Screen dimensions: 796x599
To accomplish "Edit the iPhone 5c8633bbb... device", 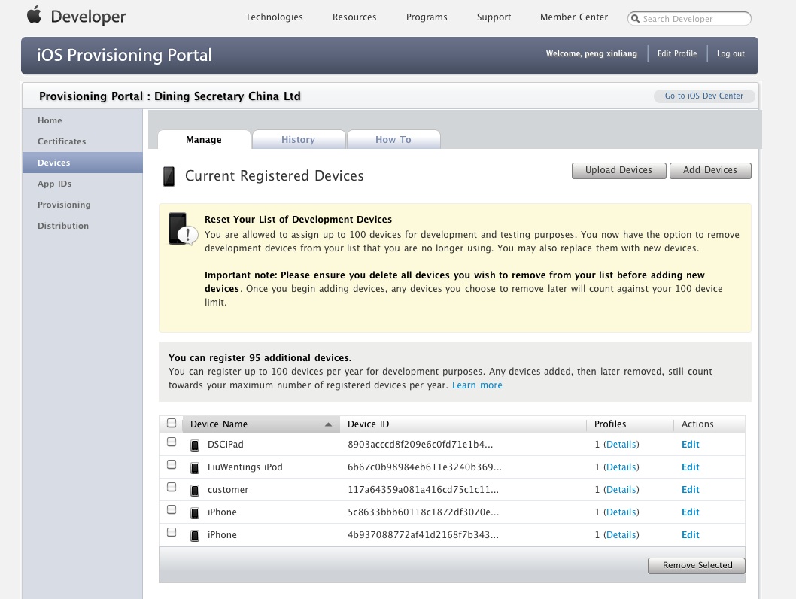I will click(x=691, y=512).
